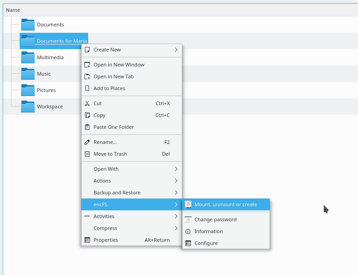Click the Information circle icon

pos(188,231)
